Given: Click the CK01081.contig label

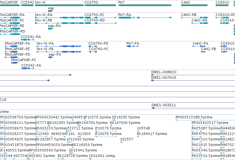Looking at the screenshot, I should click(102, 156).
